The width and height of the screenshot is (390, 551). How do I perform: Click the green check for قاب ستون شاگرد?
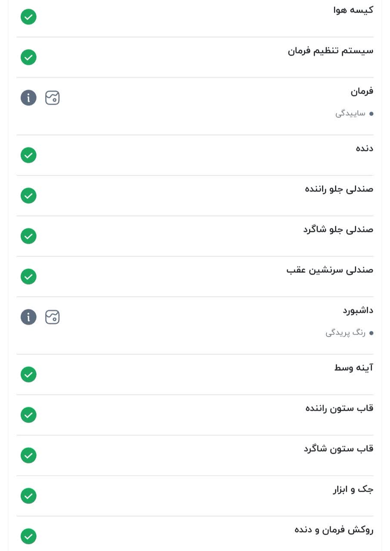point(28,455)
